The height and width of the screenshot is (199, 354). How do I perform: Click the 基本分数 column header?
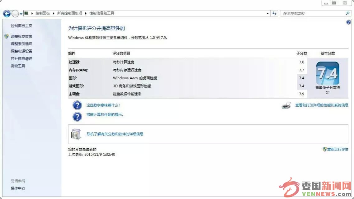pyautogui.click(x=328, y=53)
